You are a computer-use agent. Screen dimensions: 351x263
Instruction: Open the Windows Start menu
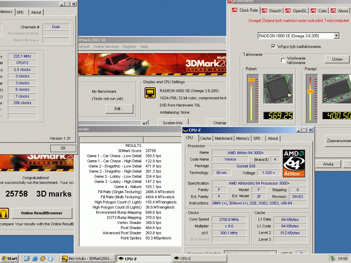click(x=9, y=259)
